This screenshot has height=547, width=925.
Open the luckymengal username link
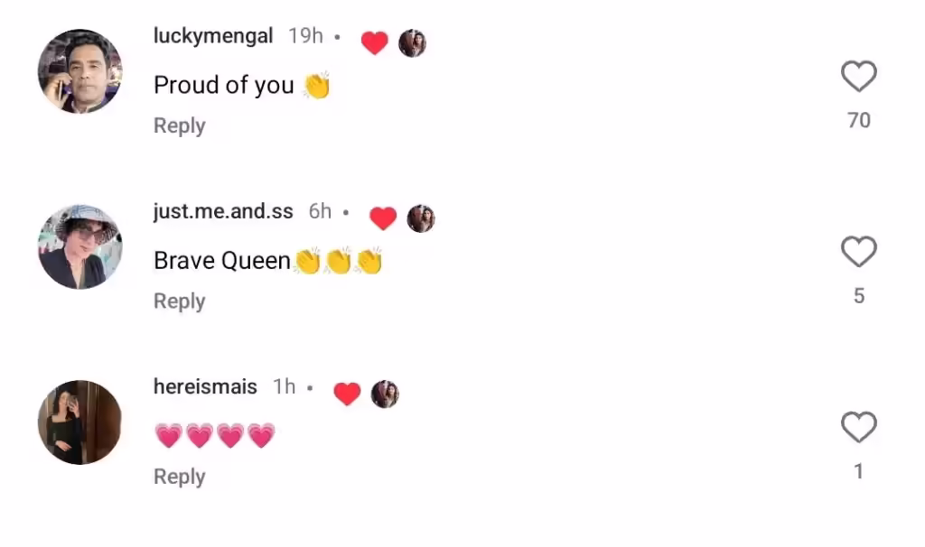(x=213, y=36)
